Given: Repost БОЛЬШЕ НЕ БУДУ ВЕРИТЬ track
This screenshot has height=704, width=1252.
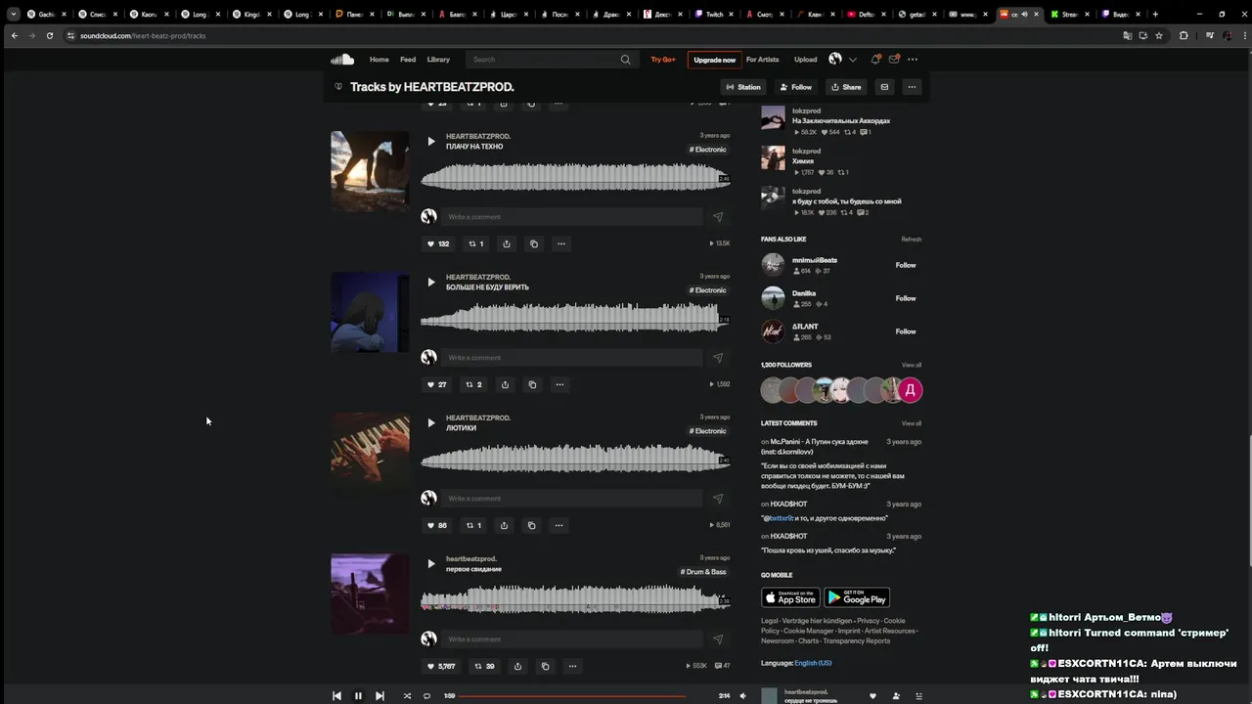Looking at the screenshot, I should [473, 384].
